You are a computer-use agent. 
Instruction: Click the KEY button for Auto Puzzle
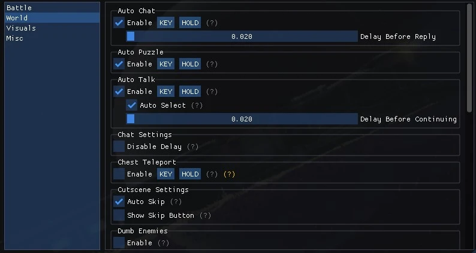coord(165,64)
